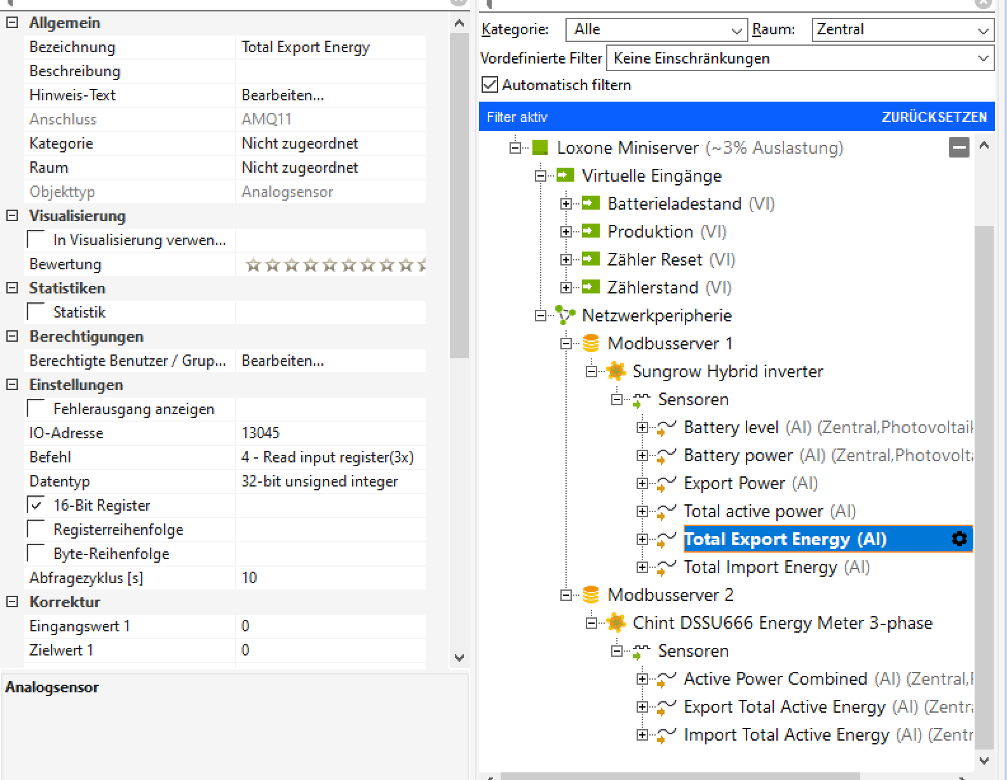Select Total Import Energy in tree

point(760,567)
